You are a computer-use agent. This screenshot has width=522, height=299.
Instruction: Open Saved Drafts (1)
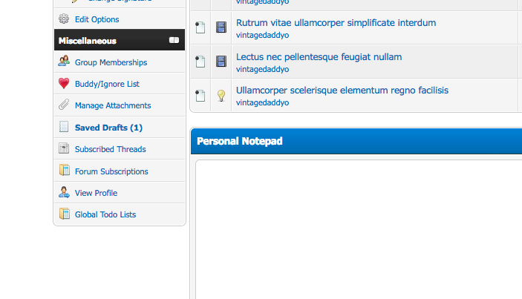108,128
